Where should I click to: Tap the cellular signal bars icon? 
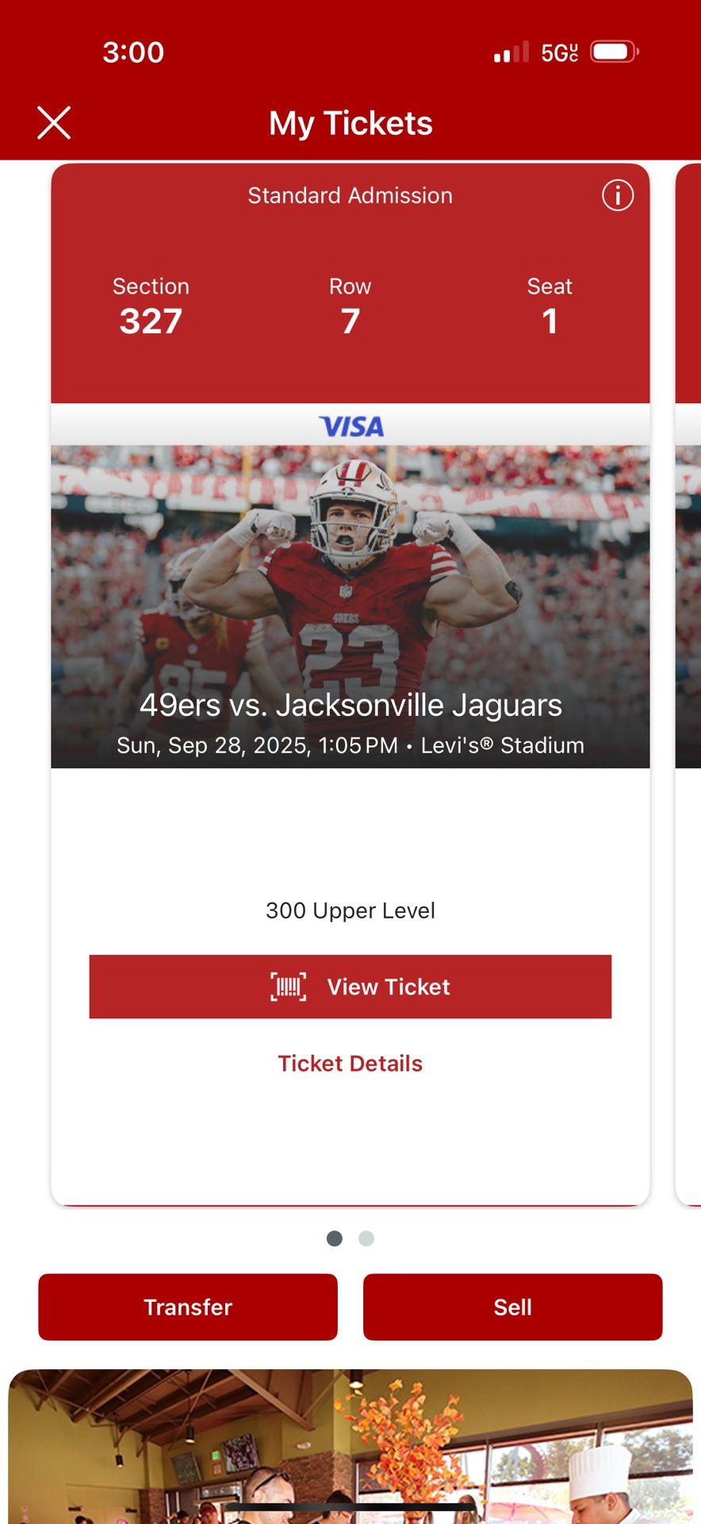(x=511, y=53)
